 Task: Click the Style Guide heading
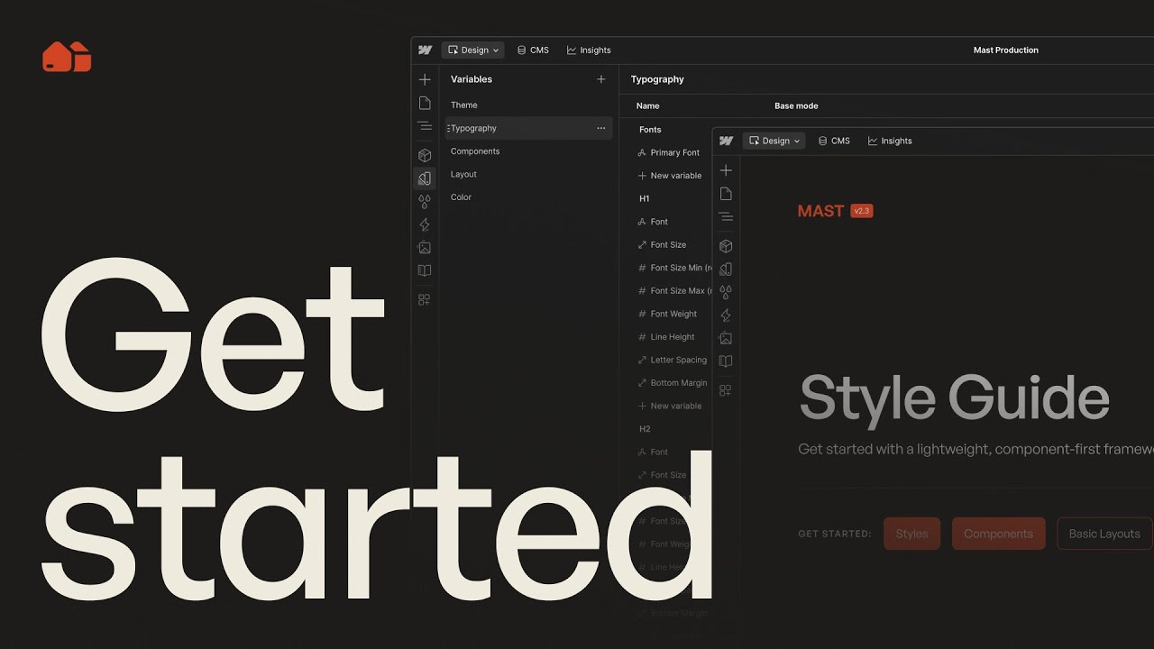(x=954, y=399)
